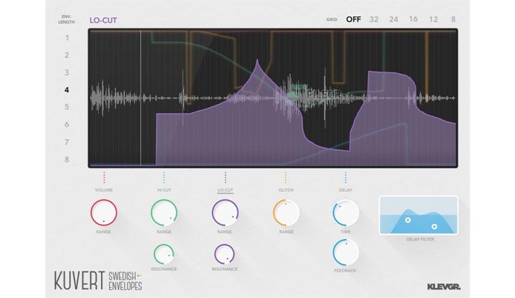515x298 pixels.
Task: Set envelope length to 2
Action: 67,55
